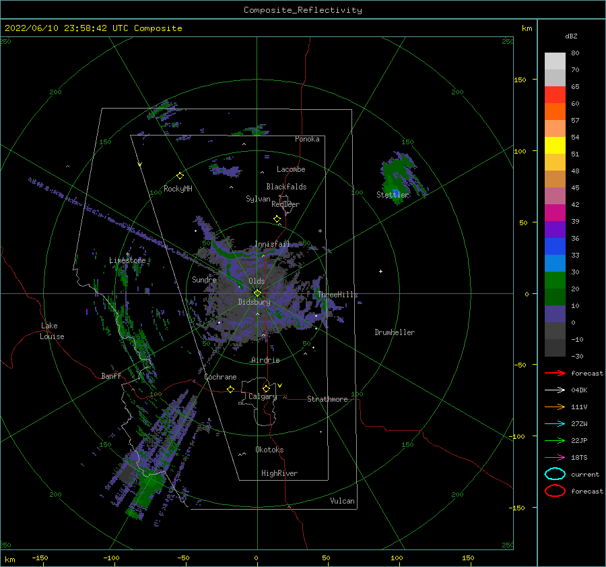
Task: Click the yellow diamond marker below Cochrane
Action: 230,389
